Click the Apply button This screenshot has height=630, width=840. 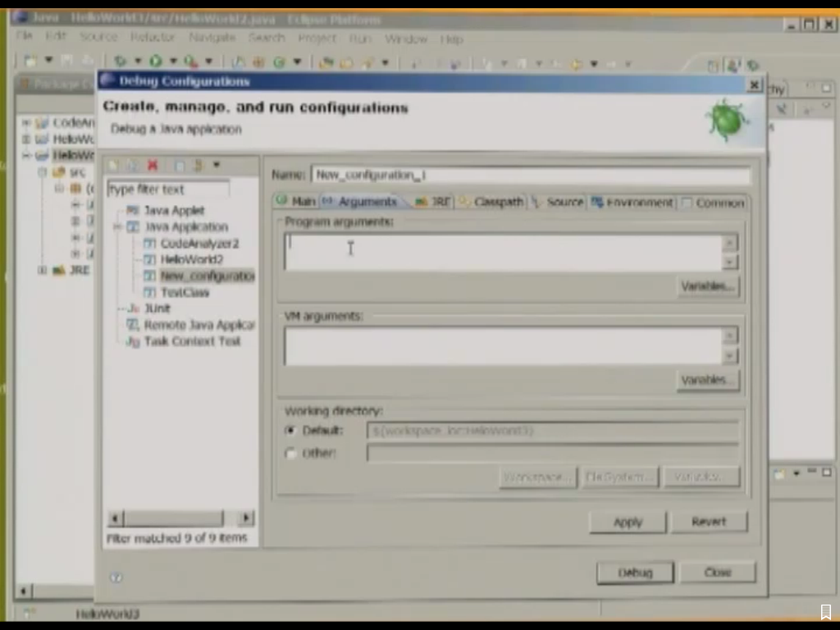point(628,522)
